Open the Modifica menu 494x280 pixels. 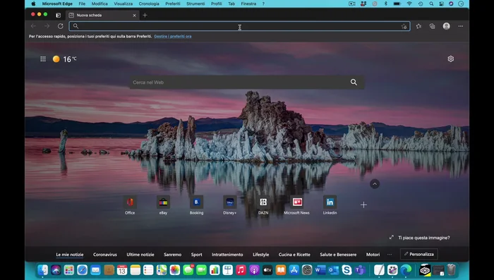pyautogui.click(x=100, y=4)
